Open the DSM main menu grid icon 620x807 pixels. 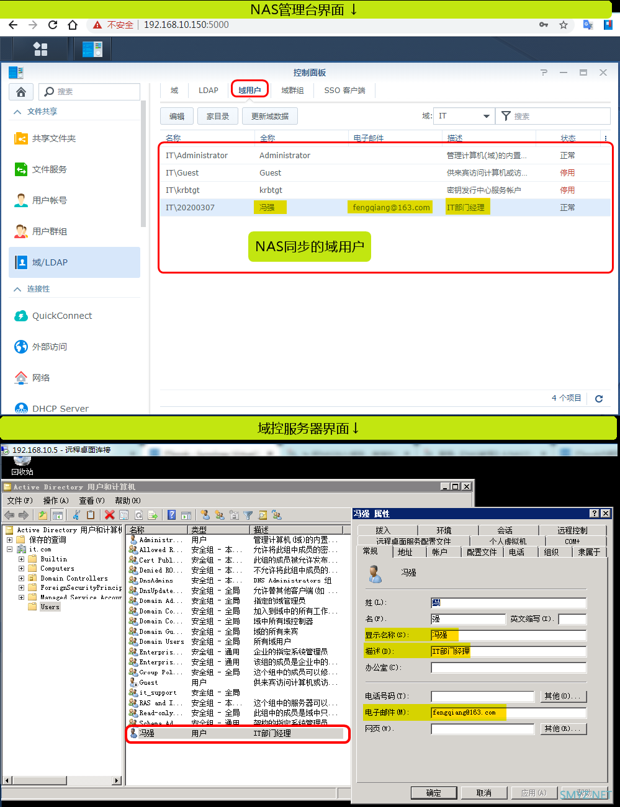(40, 49)
